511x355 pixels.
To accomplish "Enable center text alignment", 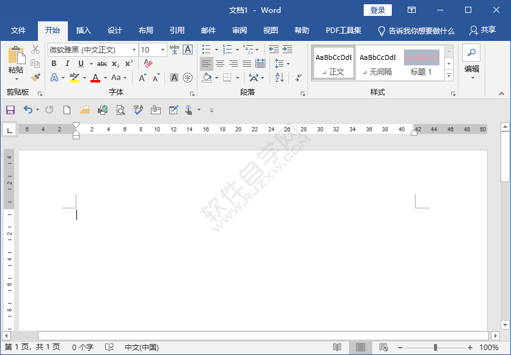I will [x=219, y=63].
